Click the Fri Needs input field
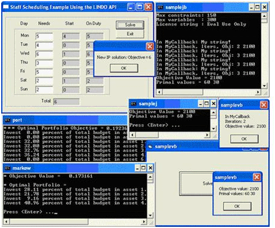 (44, 72)
